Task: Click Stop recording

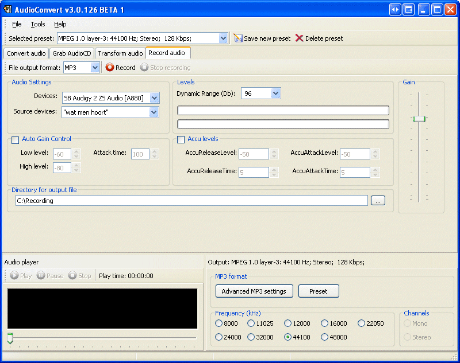Action: coord(166,68)
